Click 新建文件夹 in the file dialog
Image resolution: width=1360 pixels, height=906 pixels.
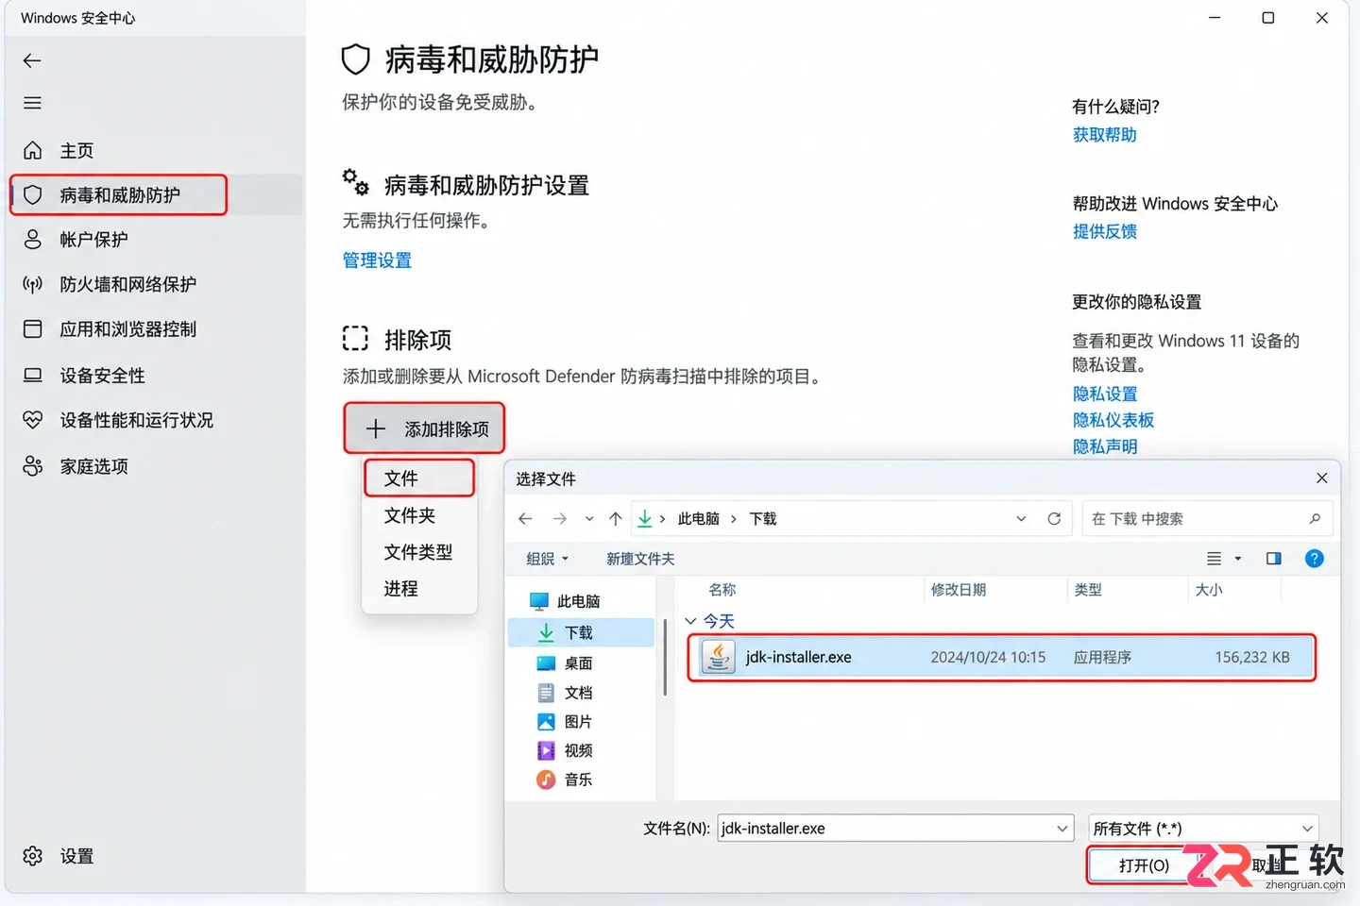tap(640, 559)
